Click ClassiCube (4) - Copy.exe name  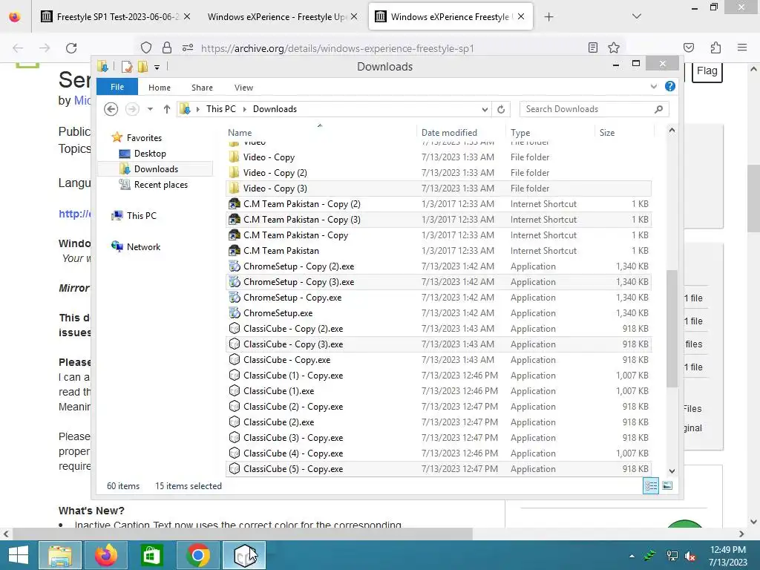[x=293, y=453]
